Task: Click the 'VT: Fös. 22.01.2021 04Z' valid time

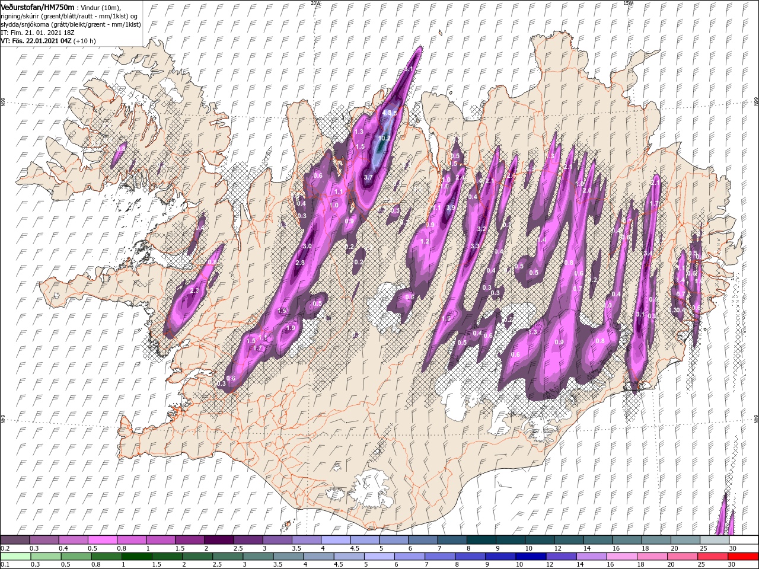Action: [35, 41]
